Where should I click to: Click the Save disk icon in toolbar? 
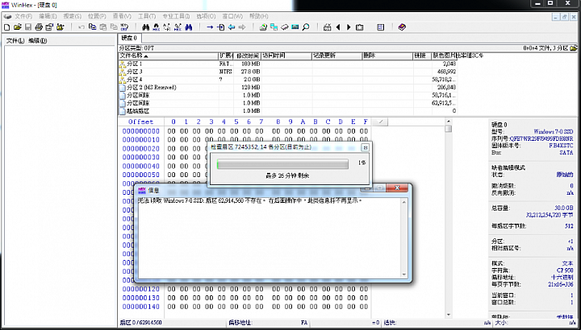pos(27,27)
